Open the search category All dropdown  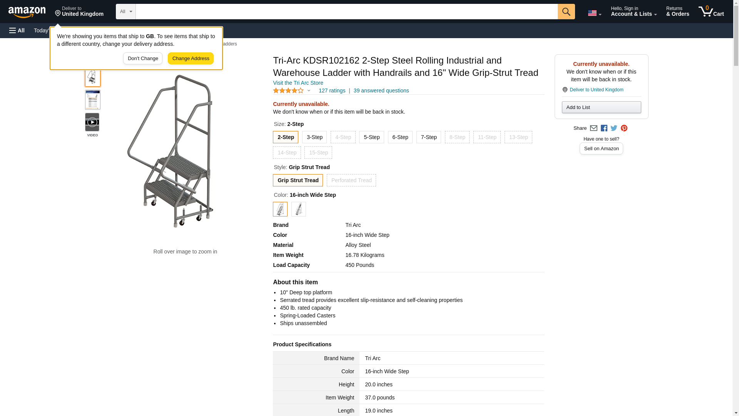(126, 12)
